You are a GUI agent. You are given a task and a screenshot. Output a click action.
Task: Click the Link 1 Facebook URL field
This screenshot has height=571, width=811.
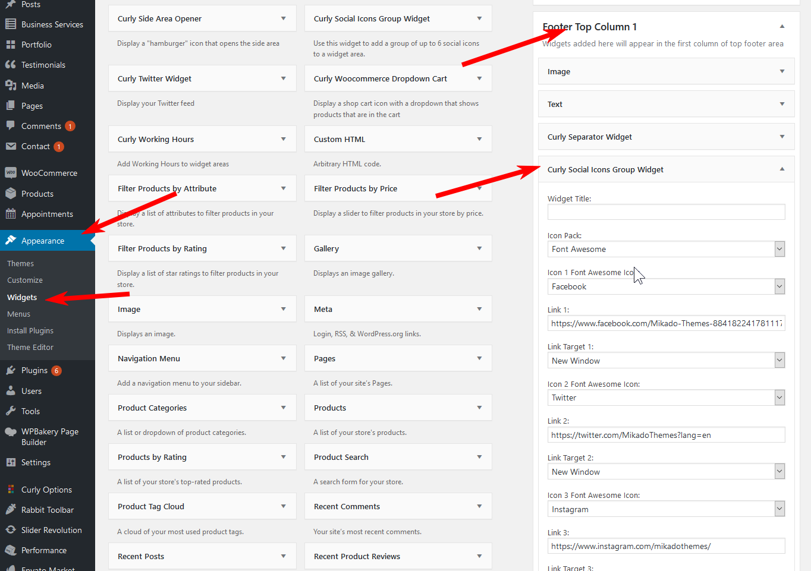click(x=666, y=323)
